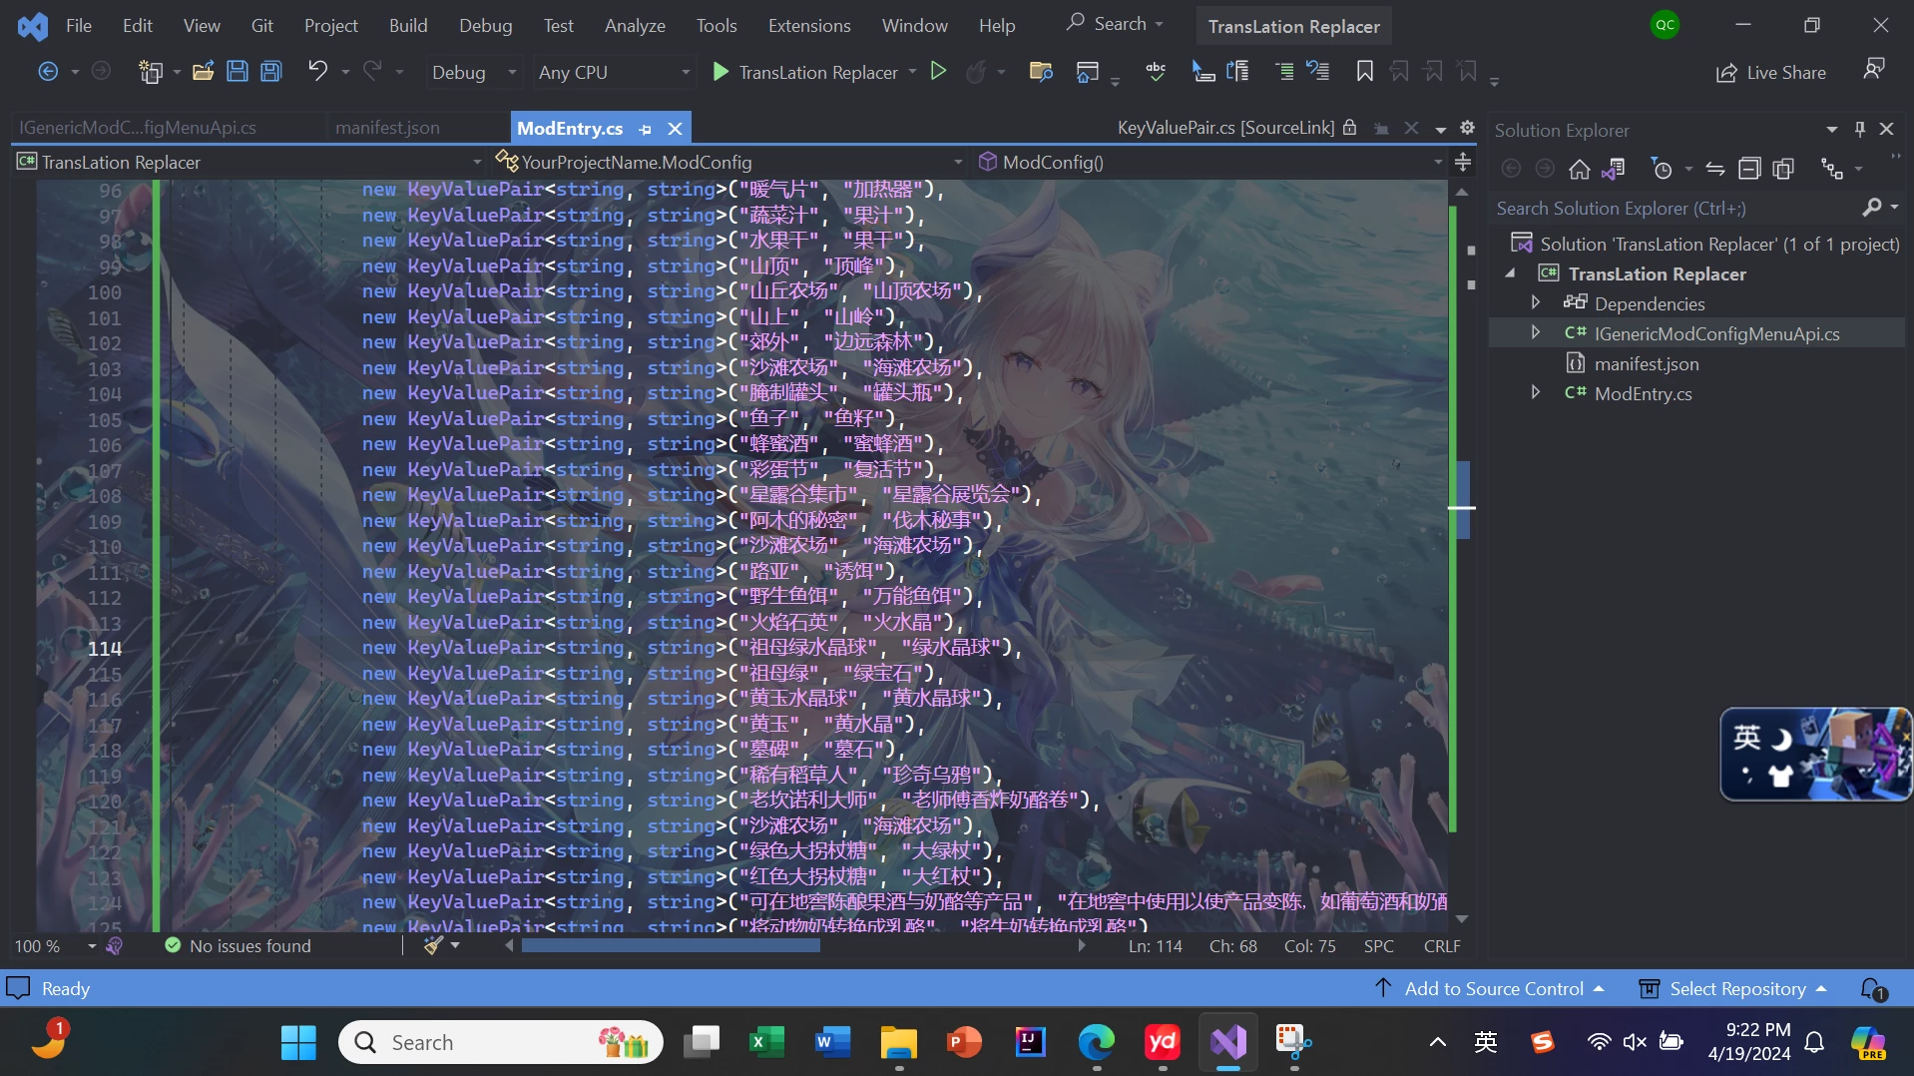Toggle Sync with Active Document arrows
Image resolution: width=1914 pixels, height=1076 pixels.
(1715, 170)
